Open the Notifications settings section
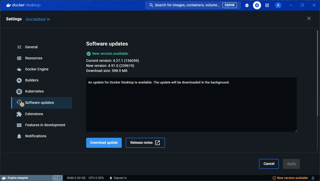The image size is (320, 181). point(42,136)
